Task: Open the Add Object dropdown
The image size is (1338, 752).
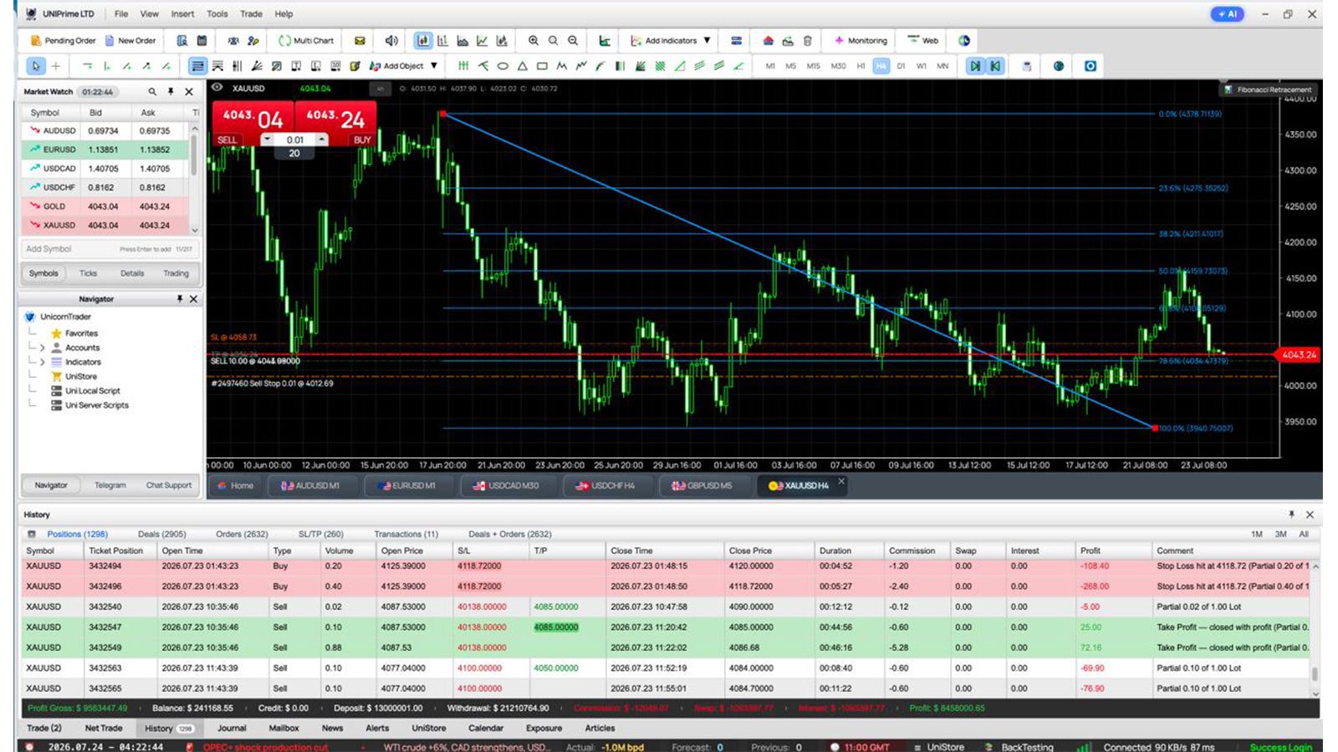Action: click(x=403, y=66)
